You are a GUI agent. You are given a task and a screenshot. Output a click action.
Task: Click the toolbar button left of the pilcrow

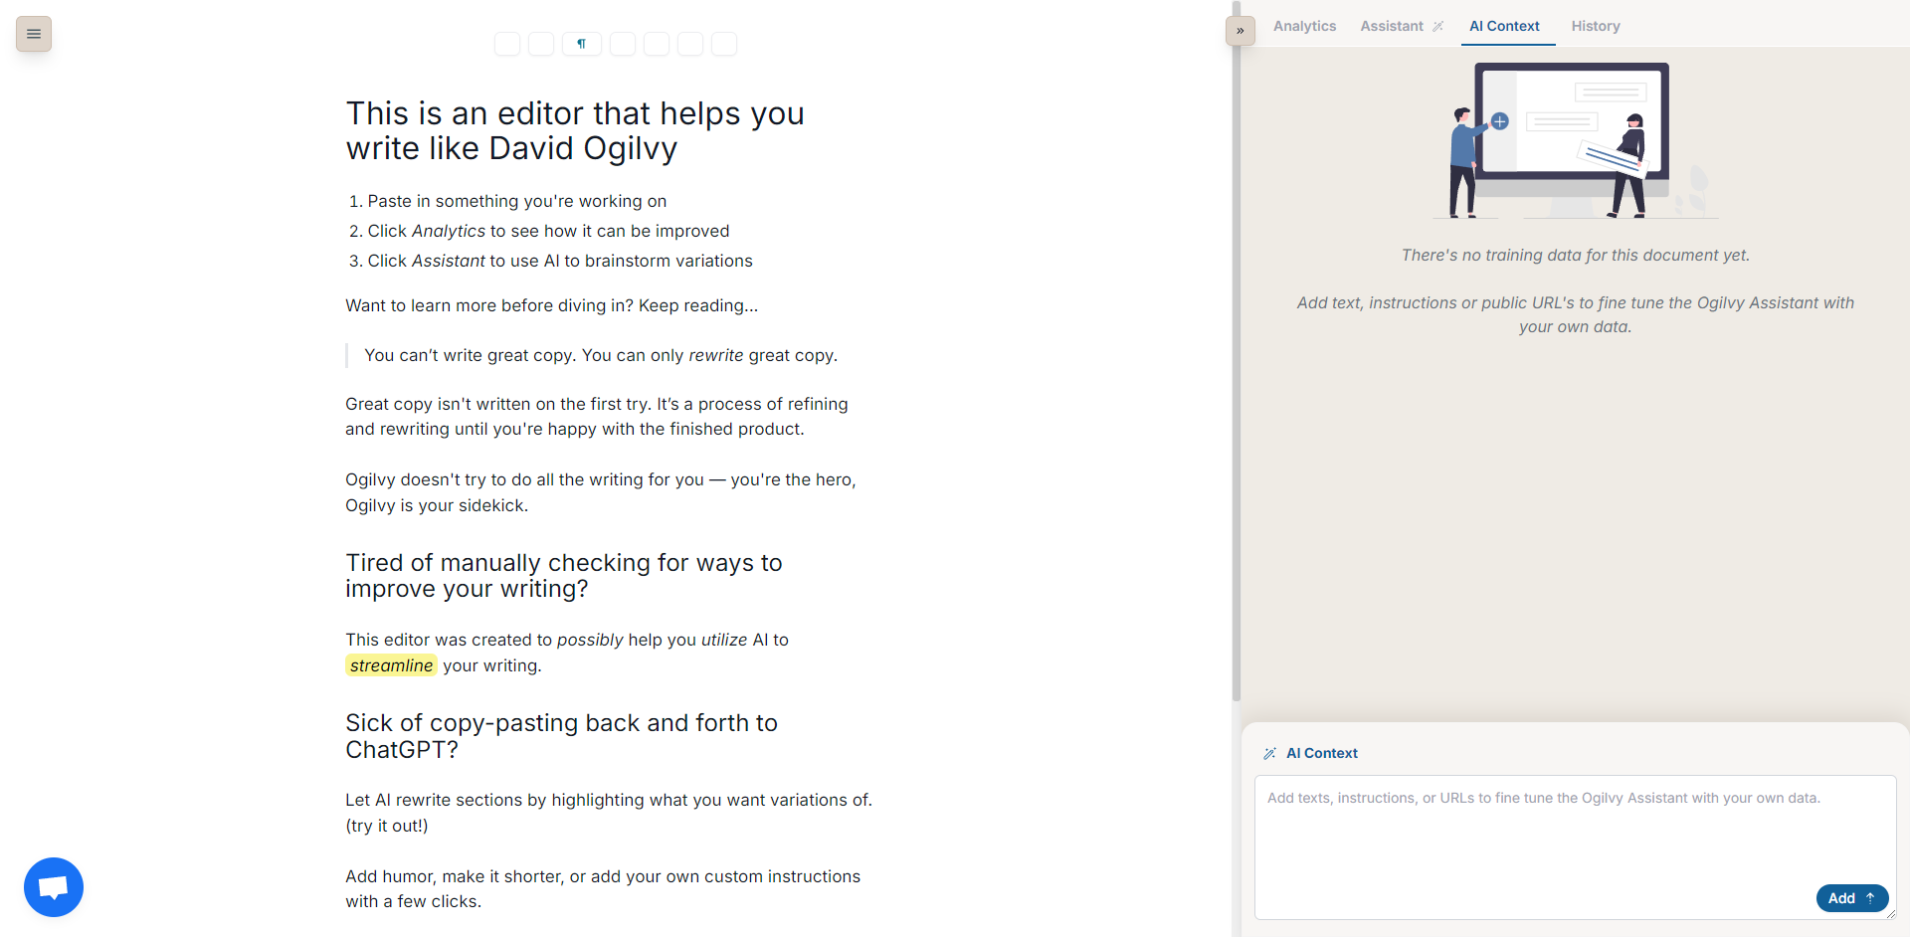(x=540, y=44)
